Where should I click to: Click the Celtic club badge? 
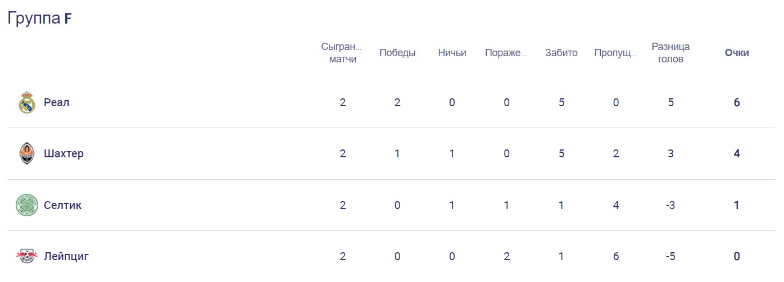[26, 205]
